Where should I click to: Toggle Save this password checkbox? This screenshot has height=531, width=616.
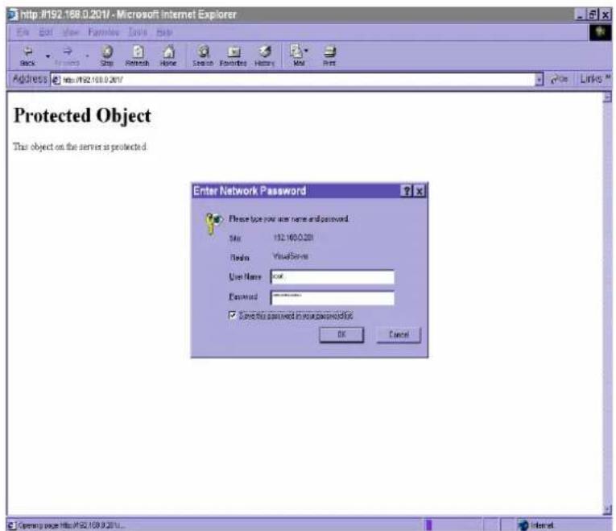(233, 315)
